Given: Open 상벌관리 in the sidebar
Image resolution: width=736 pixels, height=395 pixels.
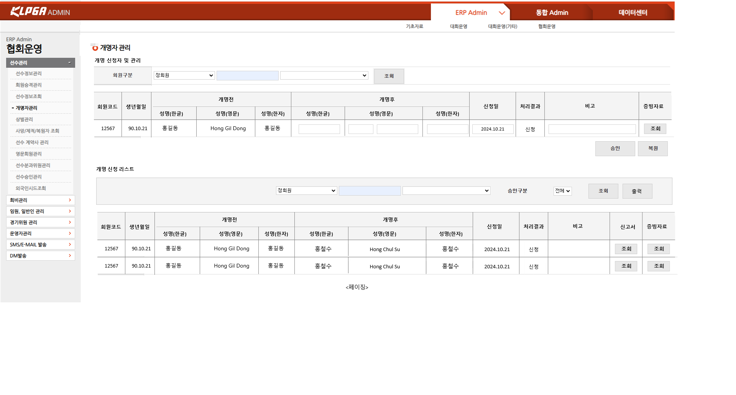Looking at the screenshot, I should click(x=24, y=119).
